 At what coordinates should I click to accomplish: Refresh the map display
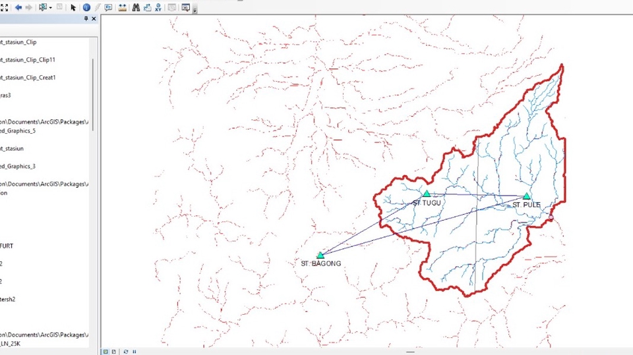click(125, 352)
